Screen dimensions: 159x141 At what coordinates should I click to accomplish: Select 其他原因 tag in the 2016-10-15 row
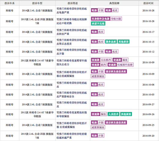click(x=124, y=42)
